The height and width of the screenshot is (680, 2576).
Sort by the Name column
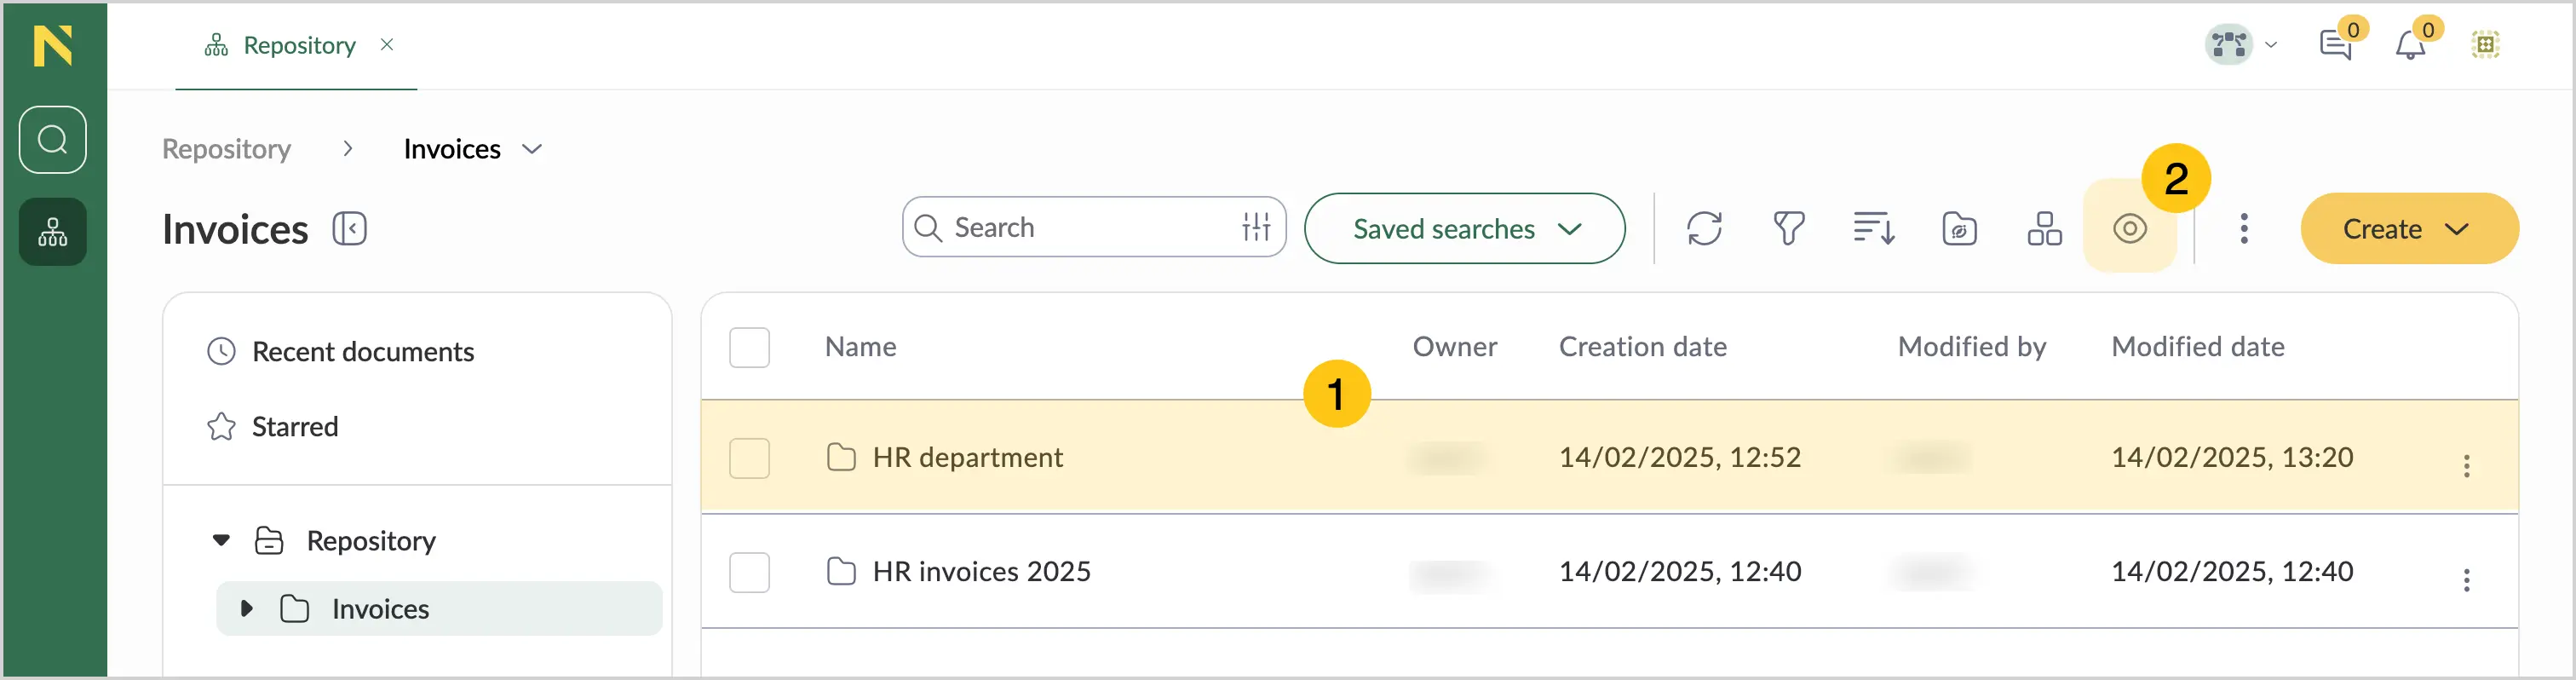pyautogui.click(x=861, y=347)
